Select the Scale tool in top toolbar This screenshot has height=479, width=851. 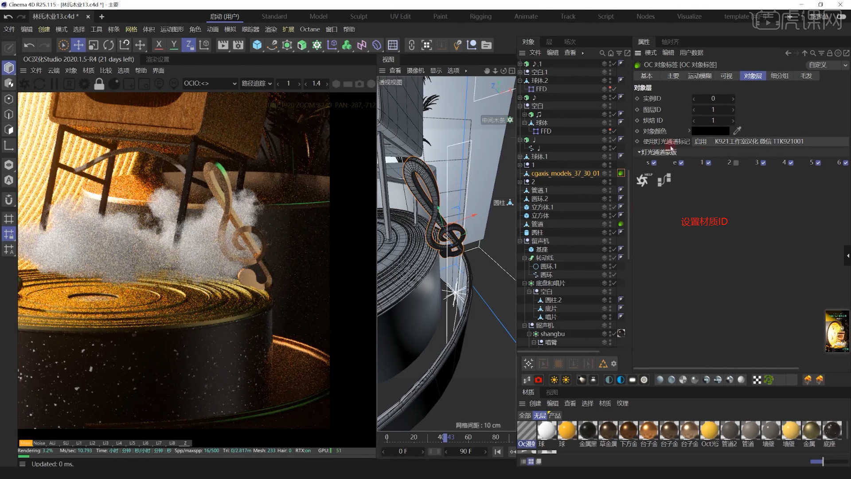(x=94, y=45)
